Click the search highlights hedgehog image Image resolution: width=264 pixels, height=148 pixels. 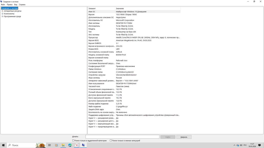coord(41,145)
